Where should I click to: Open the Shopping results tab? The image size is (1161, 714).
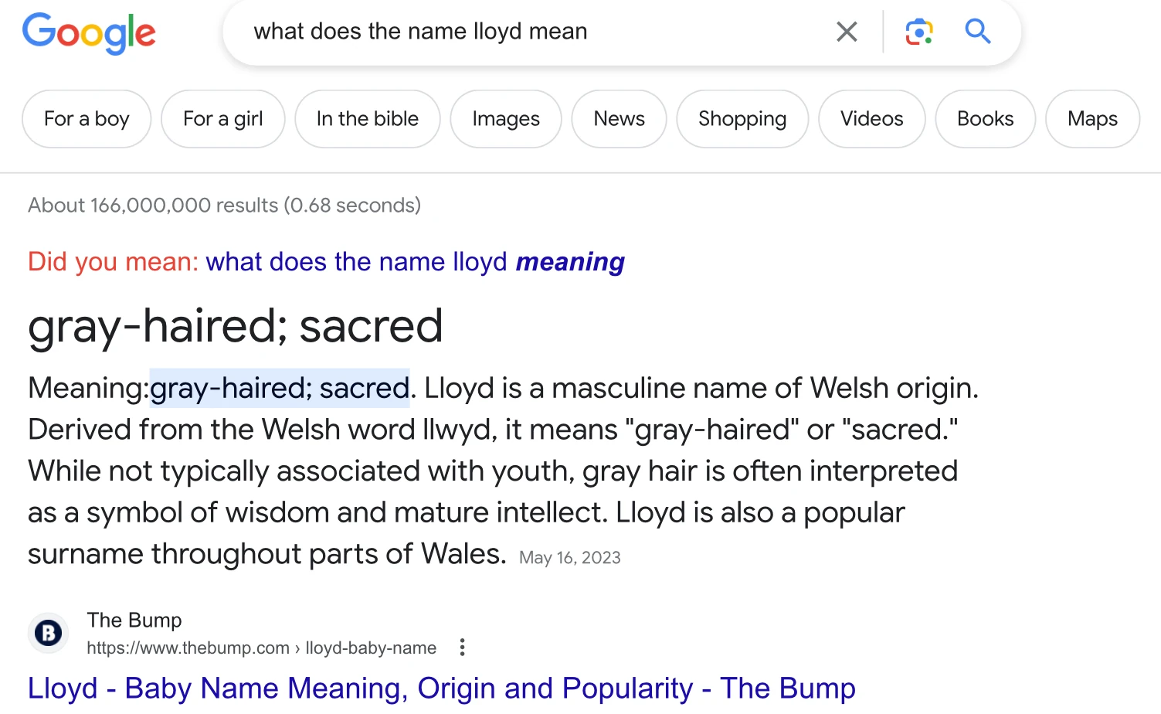coord(742,119)
